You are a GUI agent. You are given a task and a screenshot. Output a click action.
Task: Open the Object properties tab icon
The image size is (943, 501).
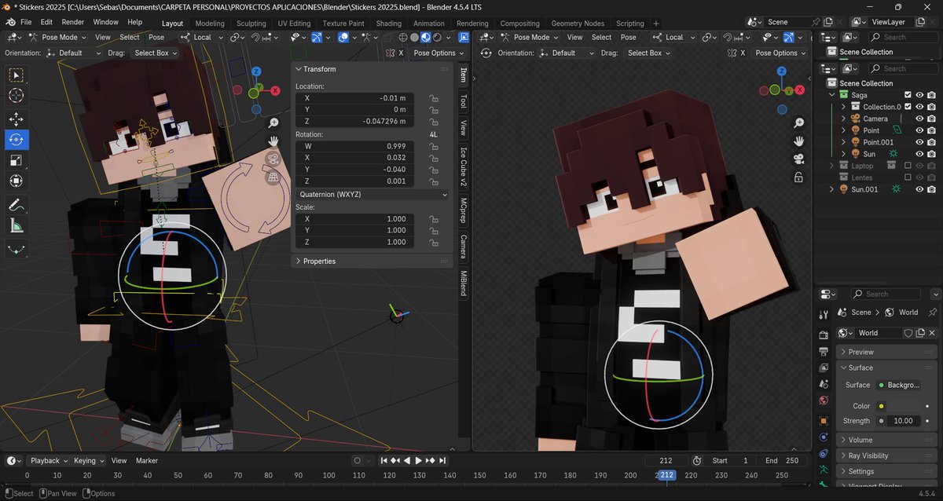point(824,421)
